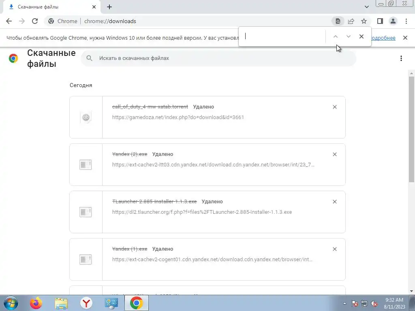
Task: Click the Искать в скачанных файлах search field
Action: (218, 58)
